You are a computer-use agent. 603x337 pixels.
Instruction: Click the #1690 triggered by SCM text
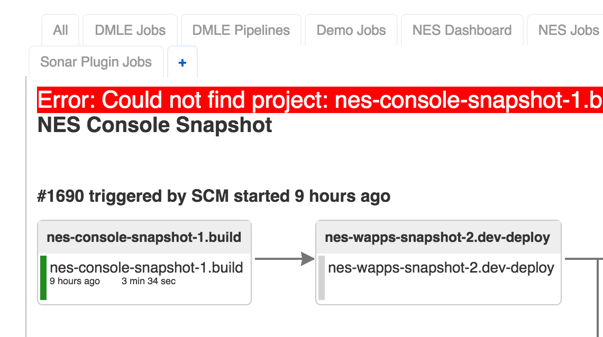point(214,196)
